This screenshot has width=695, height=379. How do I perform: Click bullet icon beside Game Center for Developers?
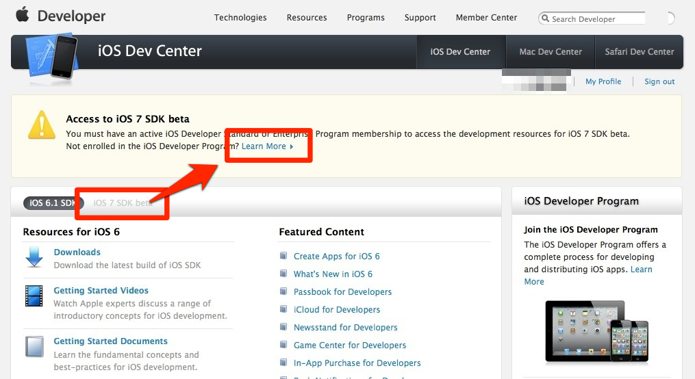(283, 344)
